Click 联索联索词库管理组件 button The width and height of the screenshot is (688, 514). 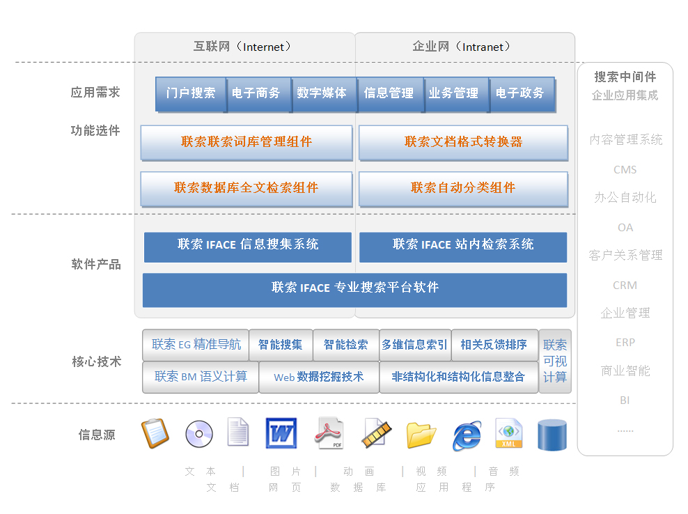pos(247,142)
